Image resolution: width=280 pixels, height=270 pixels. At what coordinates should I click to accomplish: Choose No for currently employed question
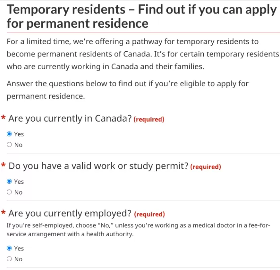point(9,259)
